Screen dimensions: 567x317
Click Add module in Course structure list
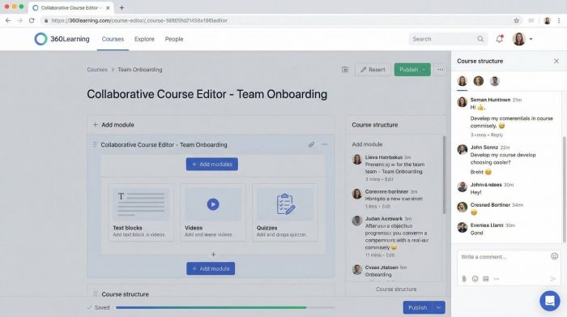coord(367,144)
